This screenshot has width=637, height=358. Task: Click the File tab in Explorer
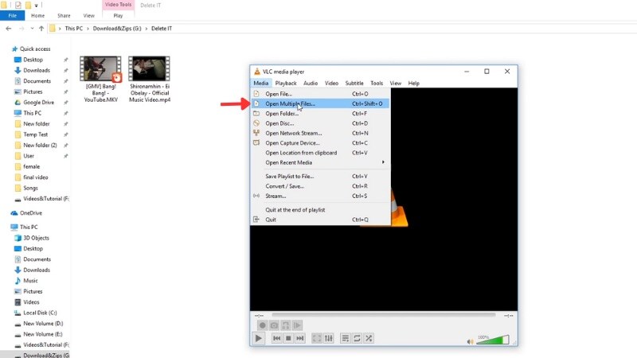12,16
